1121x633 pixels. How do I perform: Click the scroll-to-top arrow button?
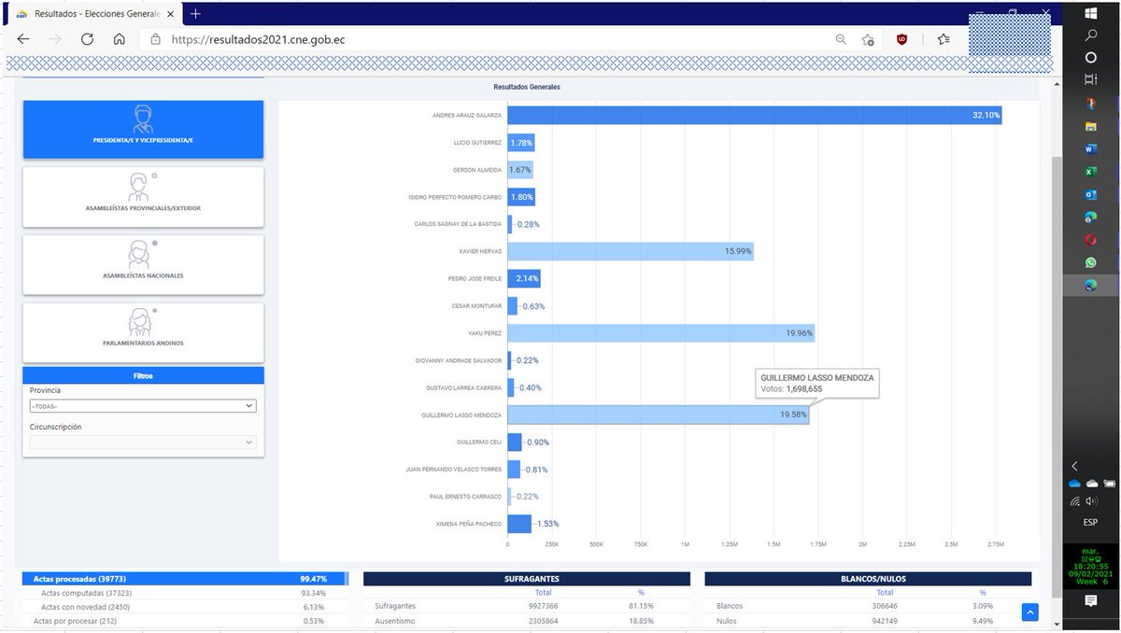[x=1029, y=612]
